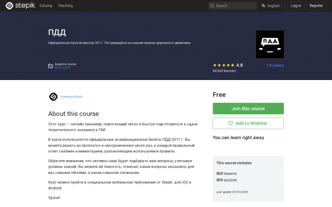Click the ПДД course title
The width and height of the screenshot is (332, 207).
coord(57,33)
